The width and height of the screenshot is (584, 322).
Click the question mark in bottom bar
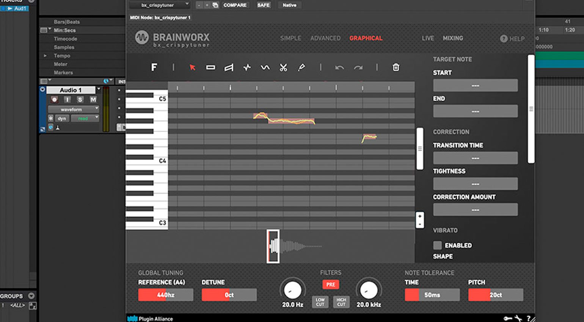529,319
